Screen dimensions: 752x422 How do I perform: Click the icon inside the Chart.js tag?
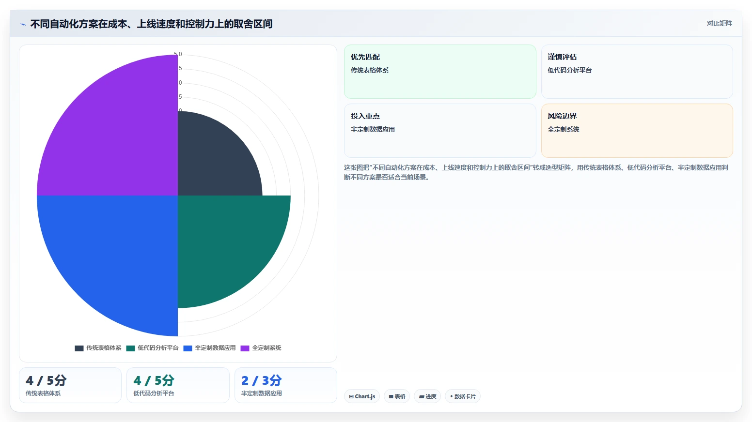tap(351, 396)
